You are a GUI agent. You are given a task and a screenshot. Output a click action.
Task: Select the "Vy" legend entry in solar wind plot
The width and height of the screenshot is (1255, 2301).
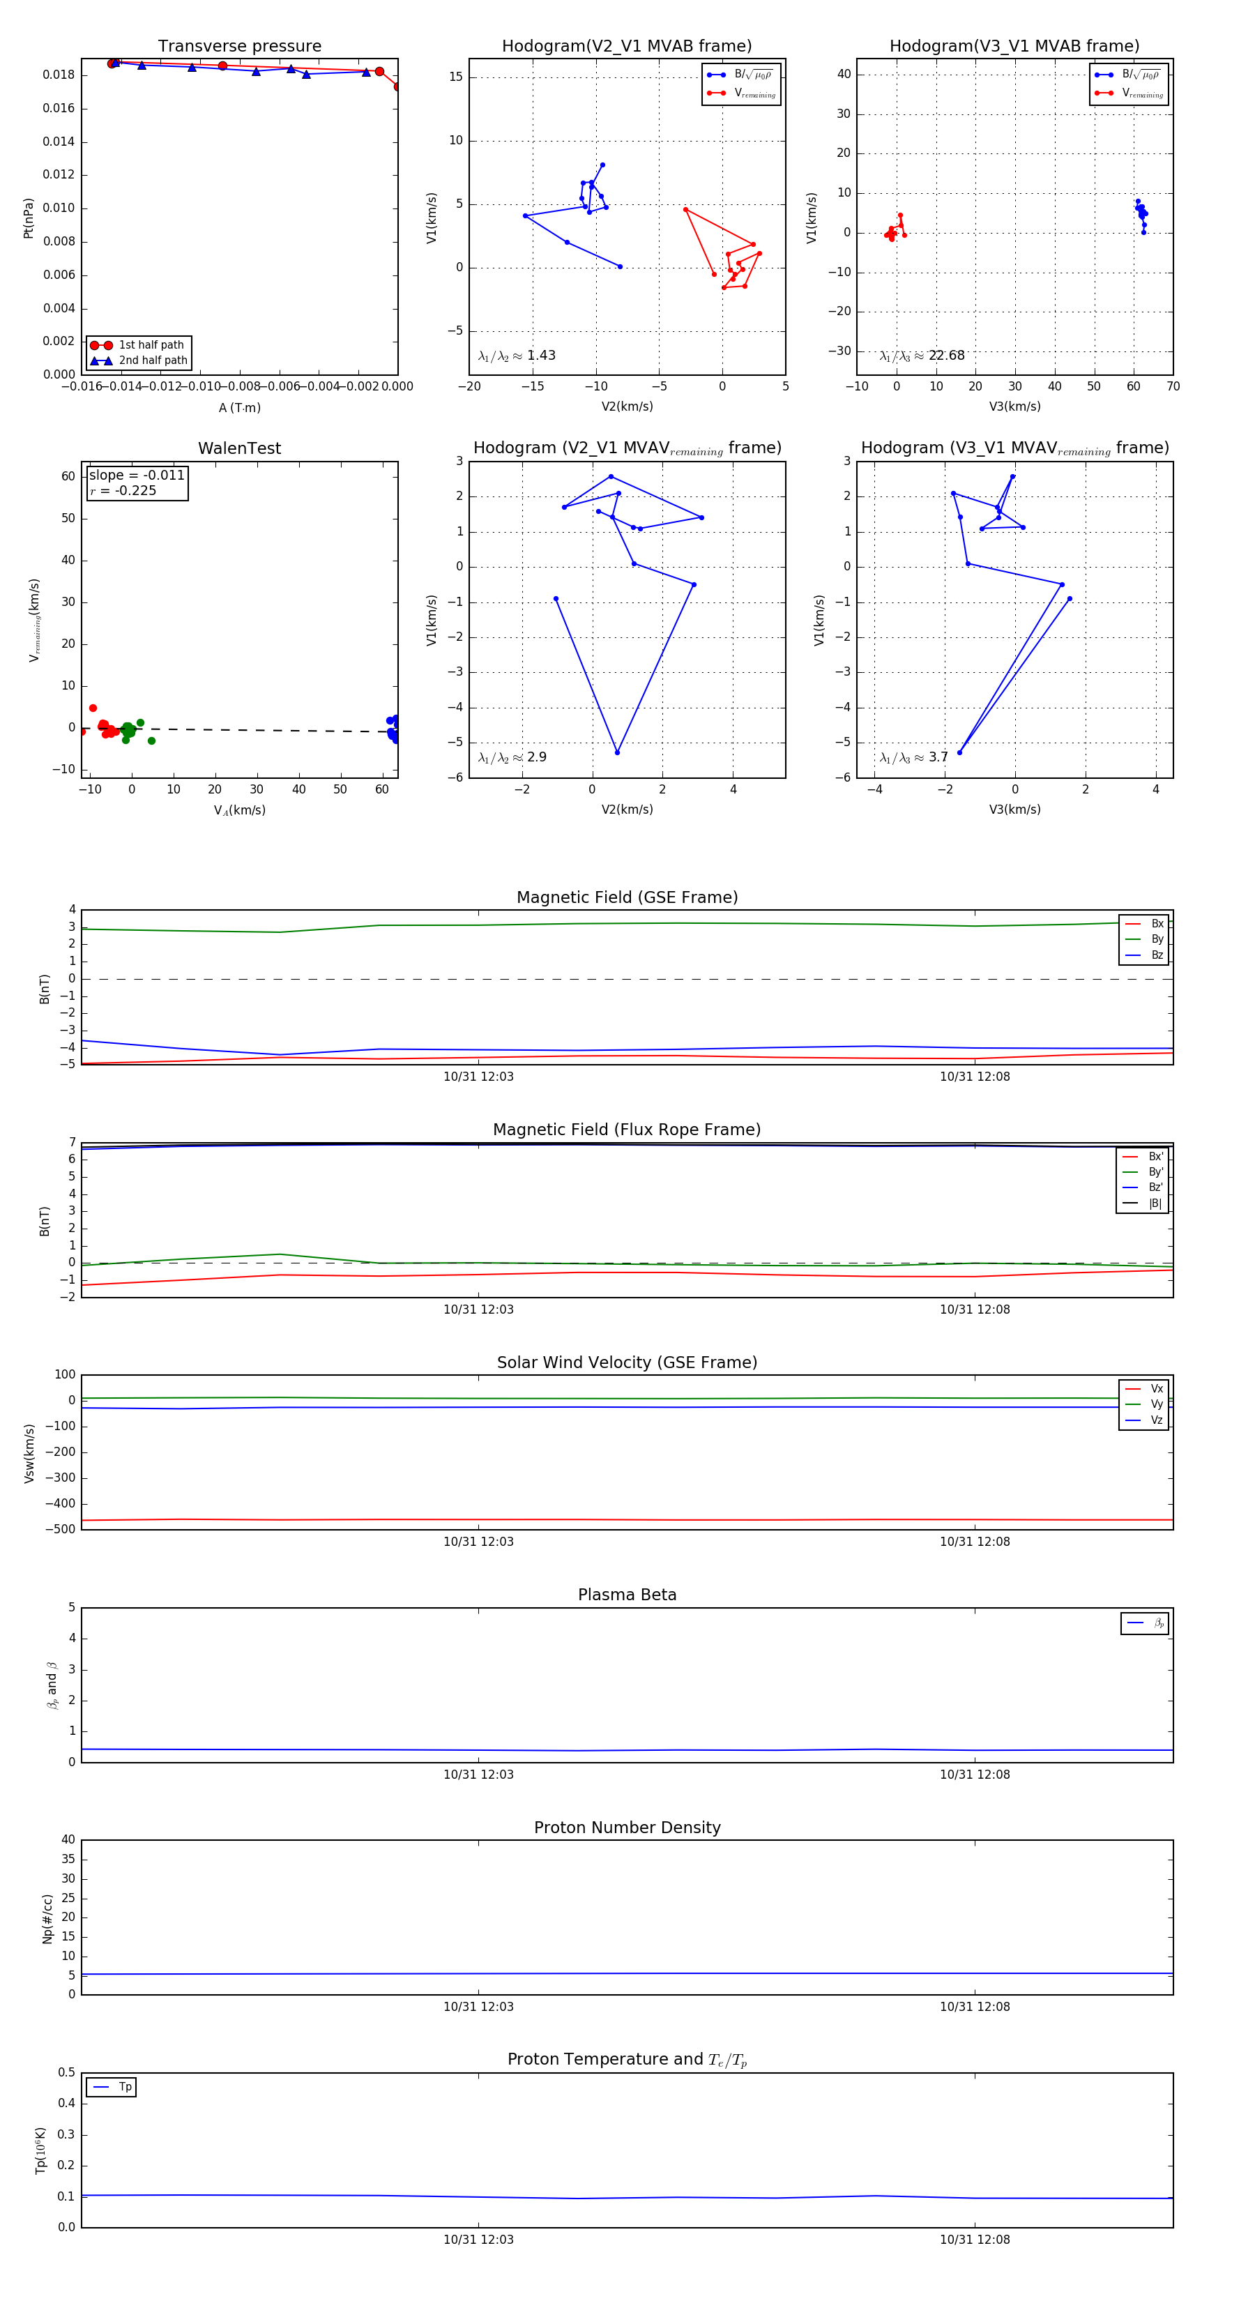pyautogui.click(x=1145, y=1404)
